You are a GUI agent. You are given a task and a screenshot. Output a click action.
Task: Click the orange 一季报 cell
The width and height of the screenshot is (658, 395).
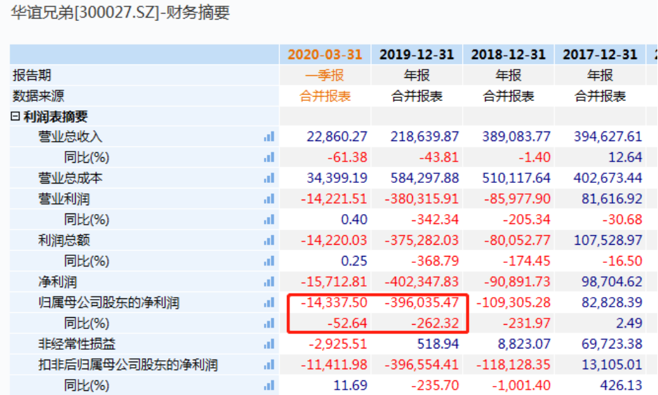[x=324, y=75]
